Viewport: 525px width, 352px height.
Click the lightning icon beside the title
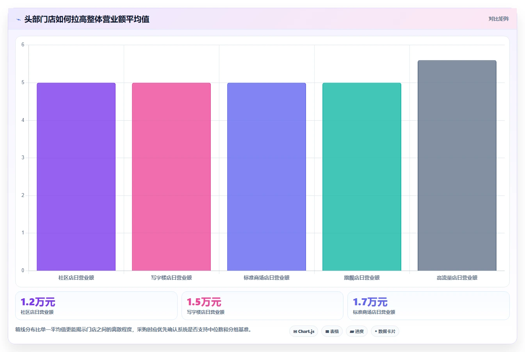18,19
